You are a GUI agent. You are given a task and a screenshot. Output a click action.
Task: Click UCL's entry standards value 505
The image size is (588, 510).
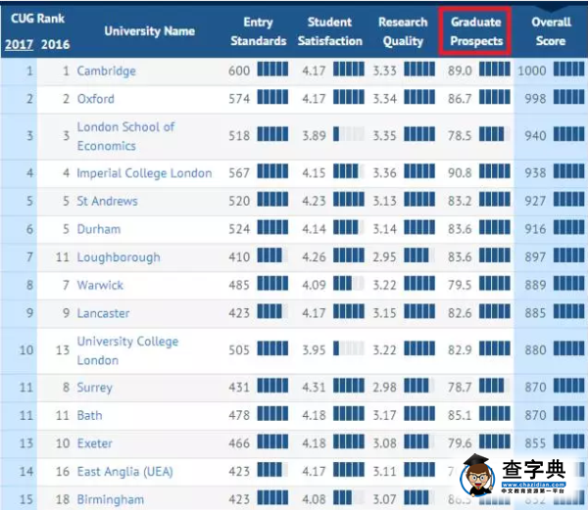[x=239, y=350]
